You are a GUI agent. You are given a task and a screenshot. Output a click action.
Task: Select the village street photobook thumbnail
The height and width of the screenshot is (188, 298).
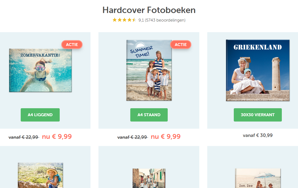149,178
